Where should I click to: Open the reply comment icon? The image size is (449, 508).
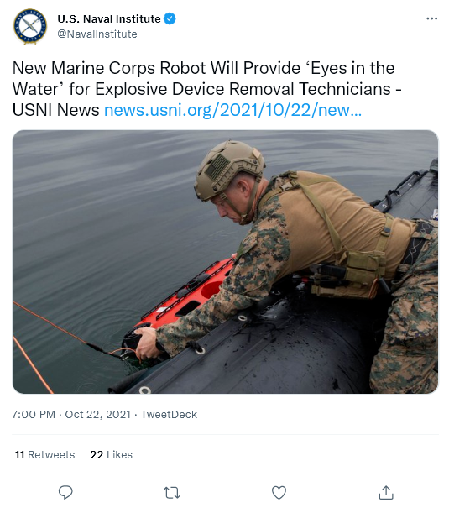click(x=65, y=492)
